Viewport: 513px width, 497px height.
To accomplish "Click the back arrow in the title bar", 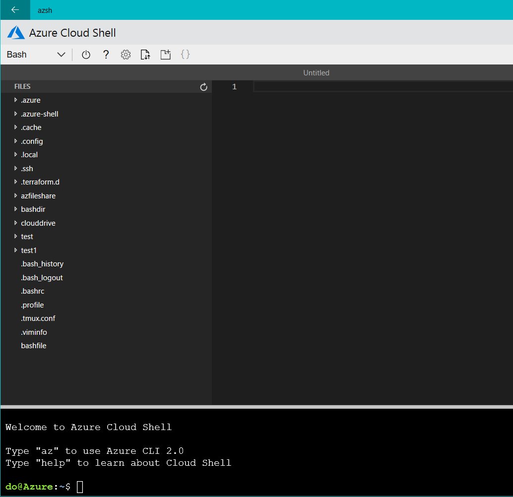I will [14, 10].
